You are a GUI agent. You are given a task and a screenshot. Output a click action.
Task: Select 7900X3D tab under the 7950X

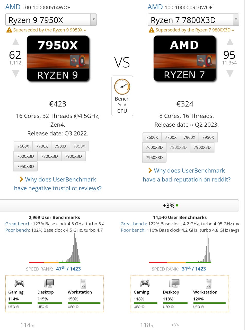pyautogui.click(x=73, y=156)
